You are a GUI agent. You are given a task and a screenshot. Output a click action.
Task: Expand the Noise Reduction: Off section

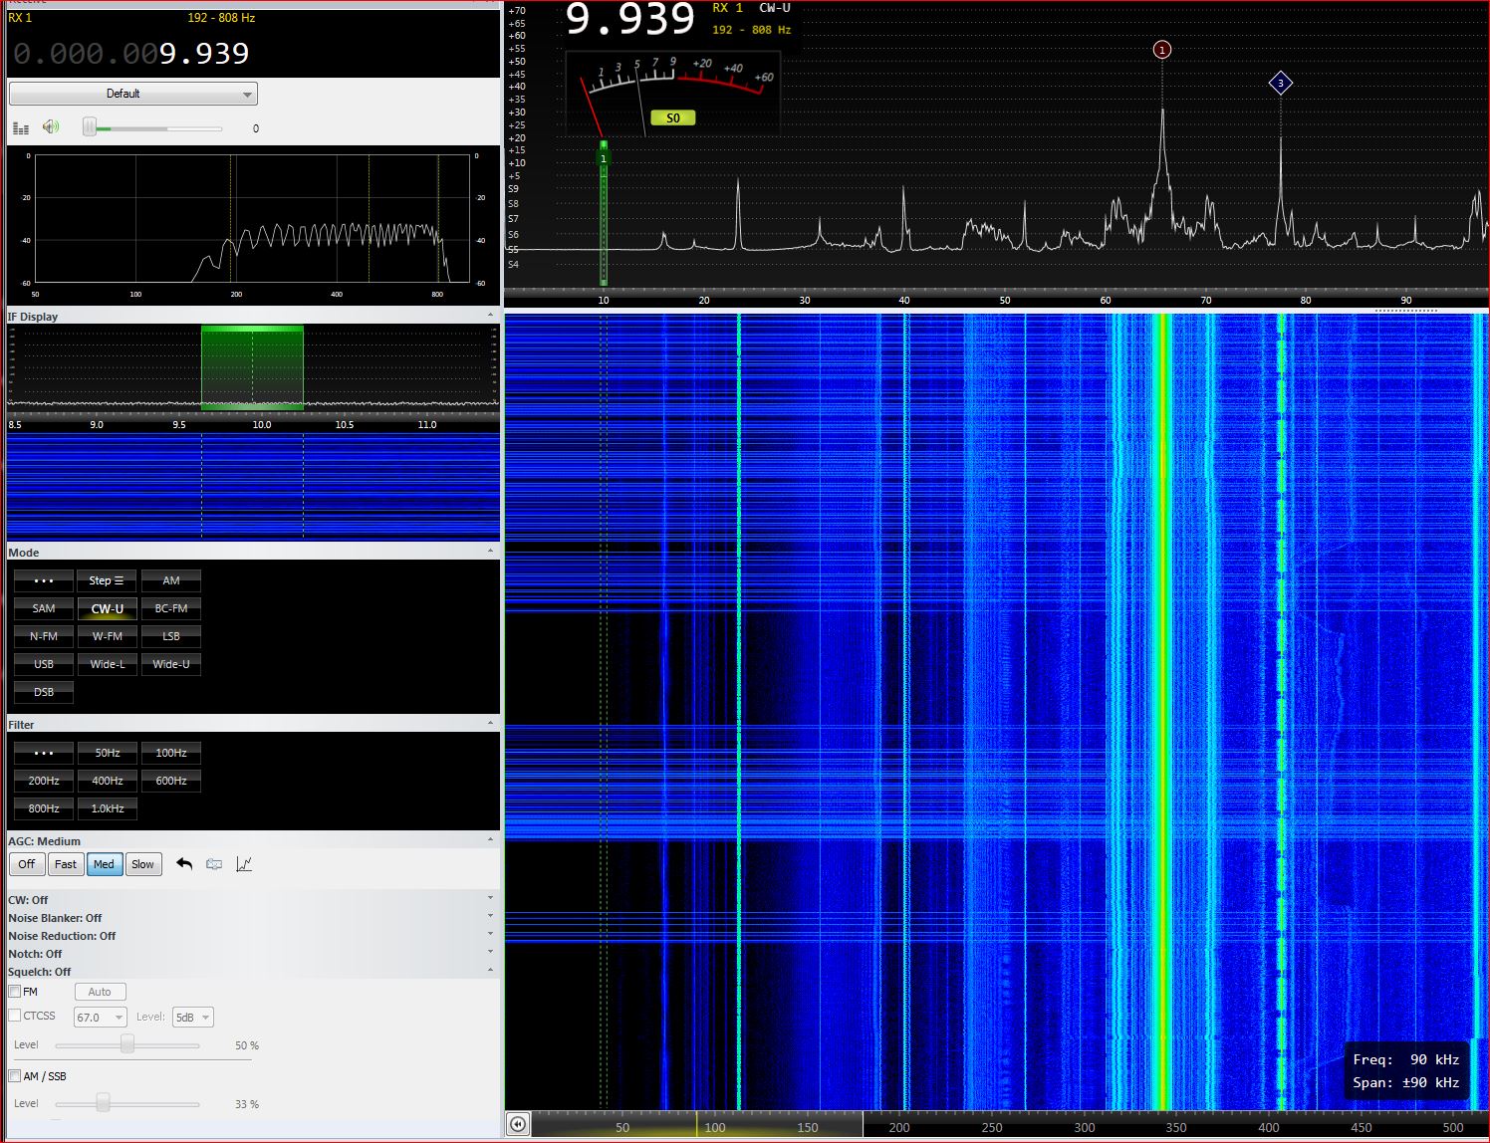click(490, 935)
